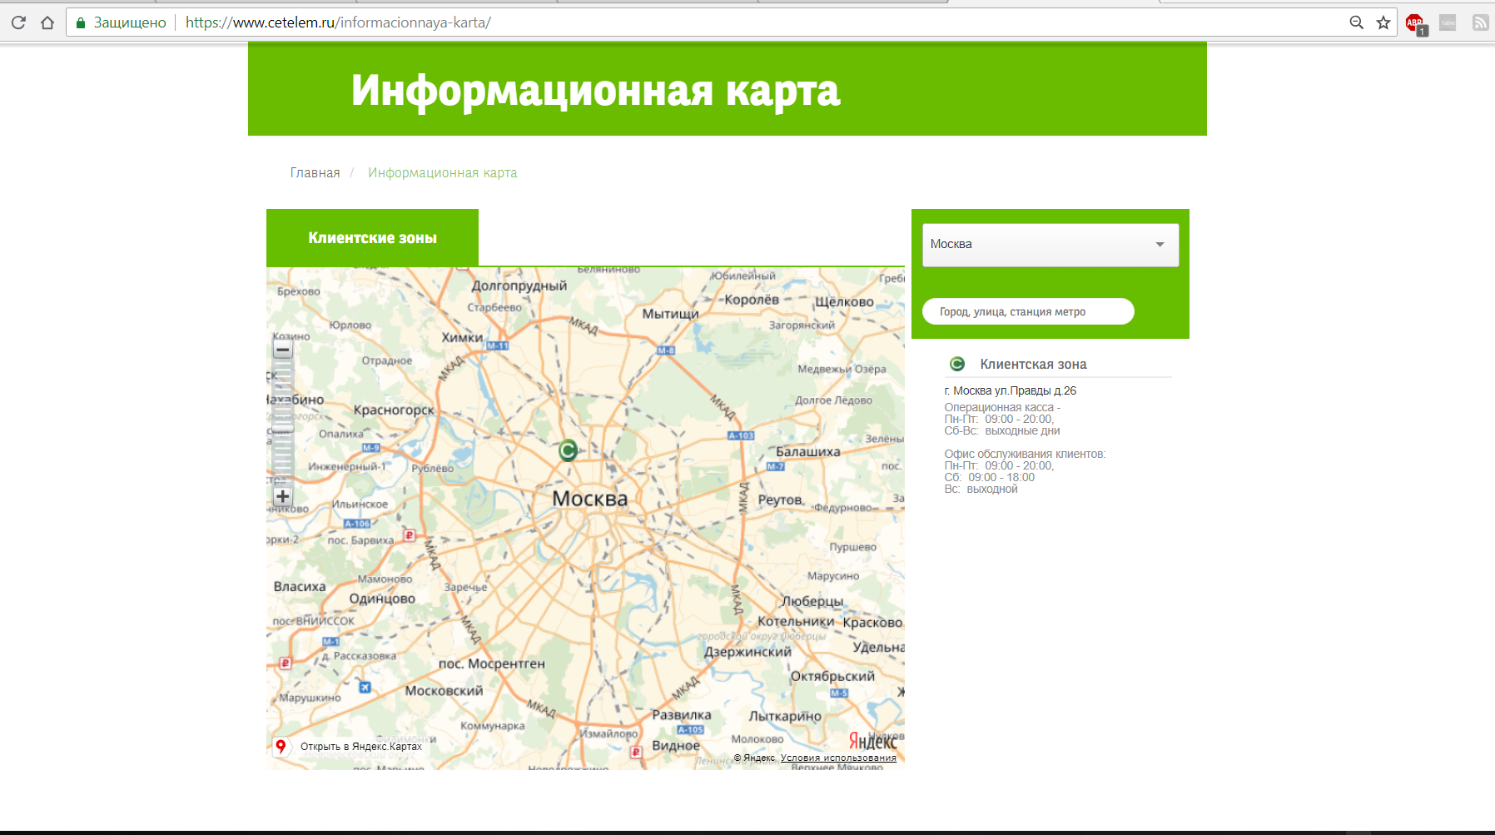Click the Королёв label on the map
The height and width of the screenshot is (835, 1495).
click(752, 300)
